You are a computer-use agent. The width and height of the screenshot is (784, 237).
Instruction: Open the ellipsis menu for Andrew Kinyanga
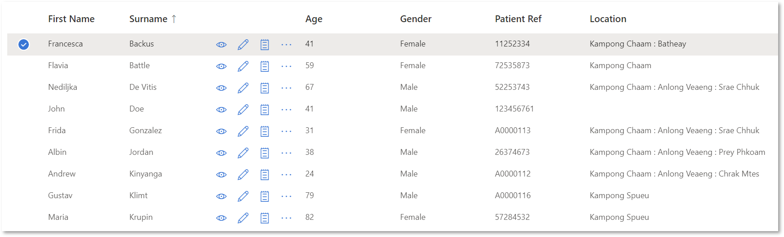point(286,175)
